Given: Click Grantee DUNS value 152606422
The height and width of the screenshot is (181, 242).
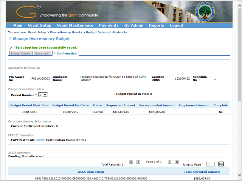Looking at the screenshot, I should (x=182, y=78).
